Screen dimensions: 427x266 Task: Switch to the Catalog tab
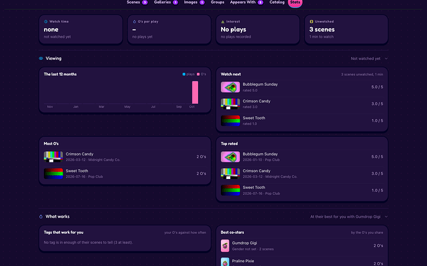(277, 2)
